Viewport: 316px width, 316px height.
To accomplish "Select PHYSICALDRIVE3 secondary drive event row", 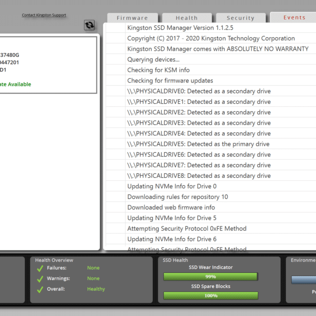I will [211, 123].
